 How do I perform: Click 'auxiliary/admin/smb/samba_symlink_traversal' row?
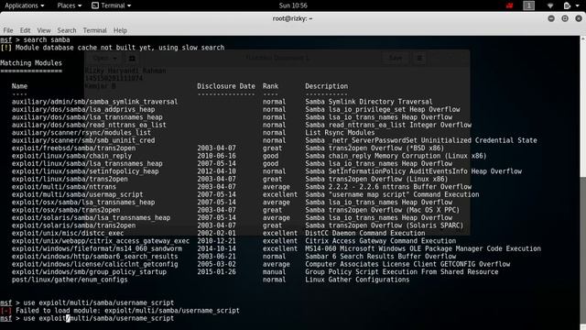222,102
